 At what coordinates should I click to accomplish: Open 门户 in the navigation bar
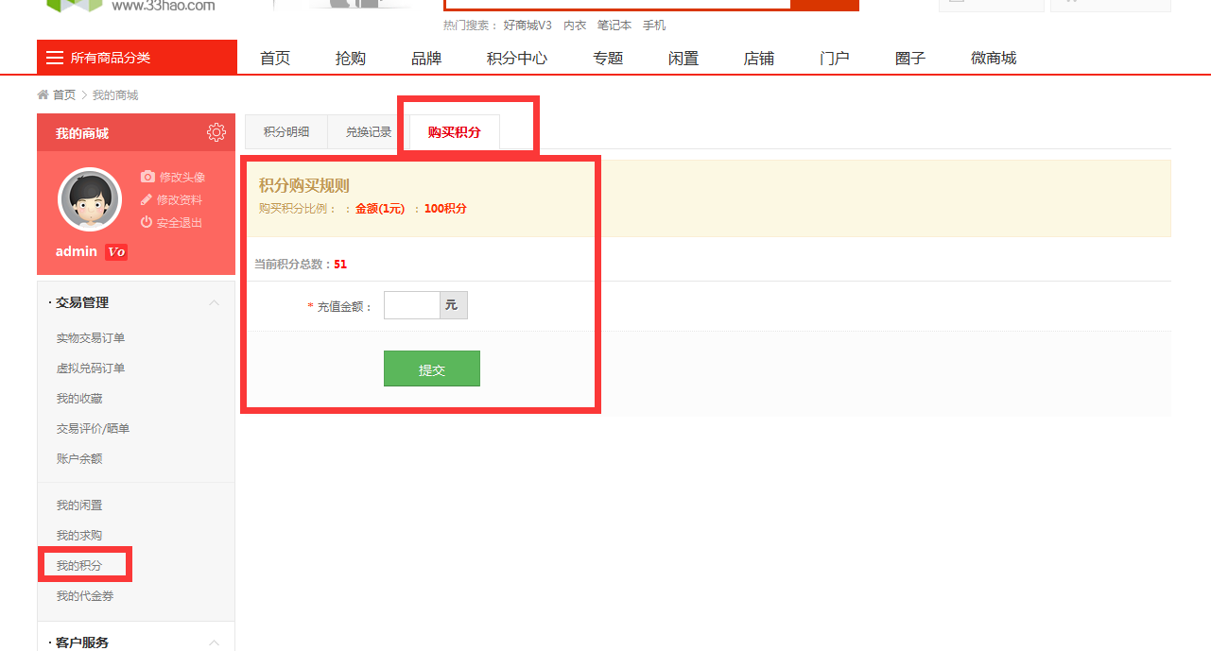coord(835,58)
